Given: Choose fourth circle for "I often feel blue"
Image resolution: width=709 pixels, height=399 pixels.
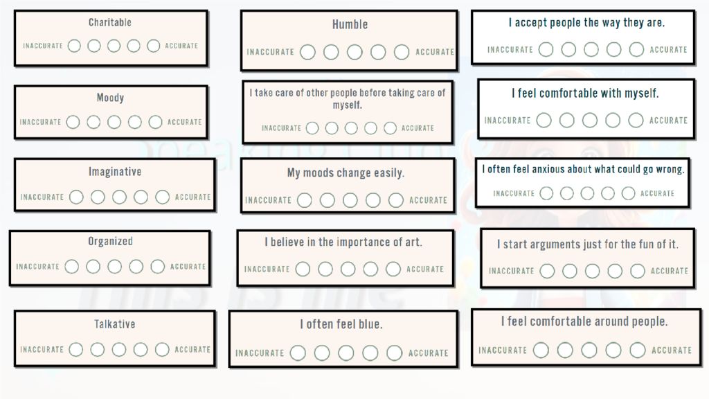Looking at the screenshot, I should click(370, 353).
